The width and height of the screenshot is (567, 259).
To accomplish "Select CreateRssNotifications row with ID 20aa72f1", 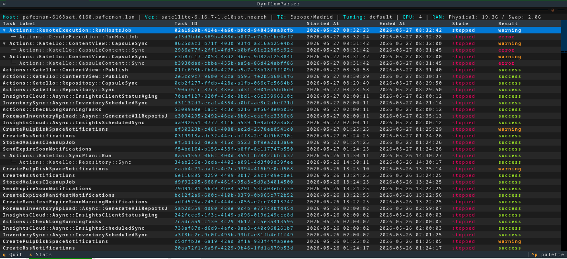I will pyautogui.click(x=281, y=248).
